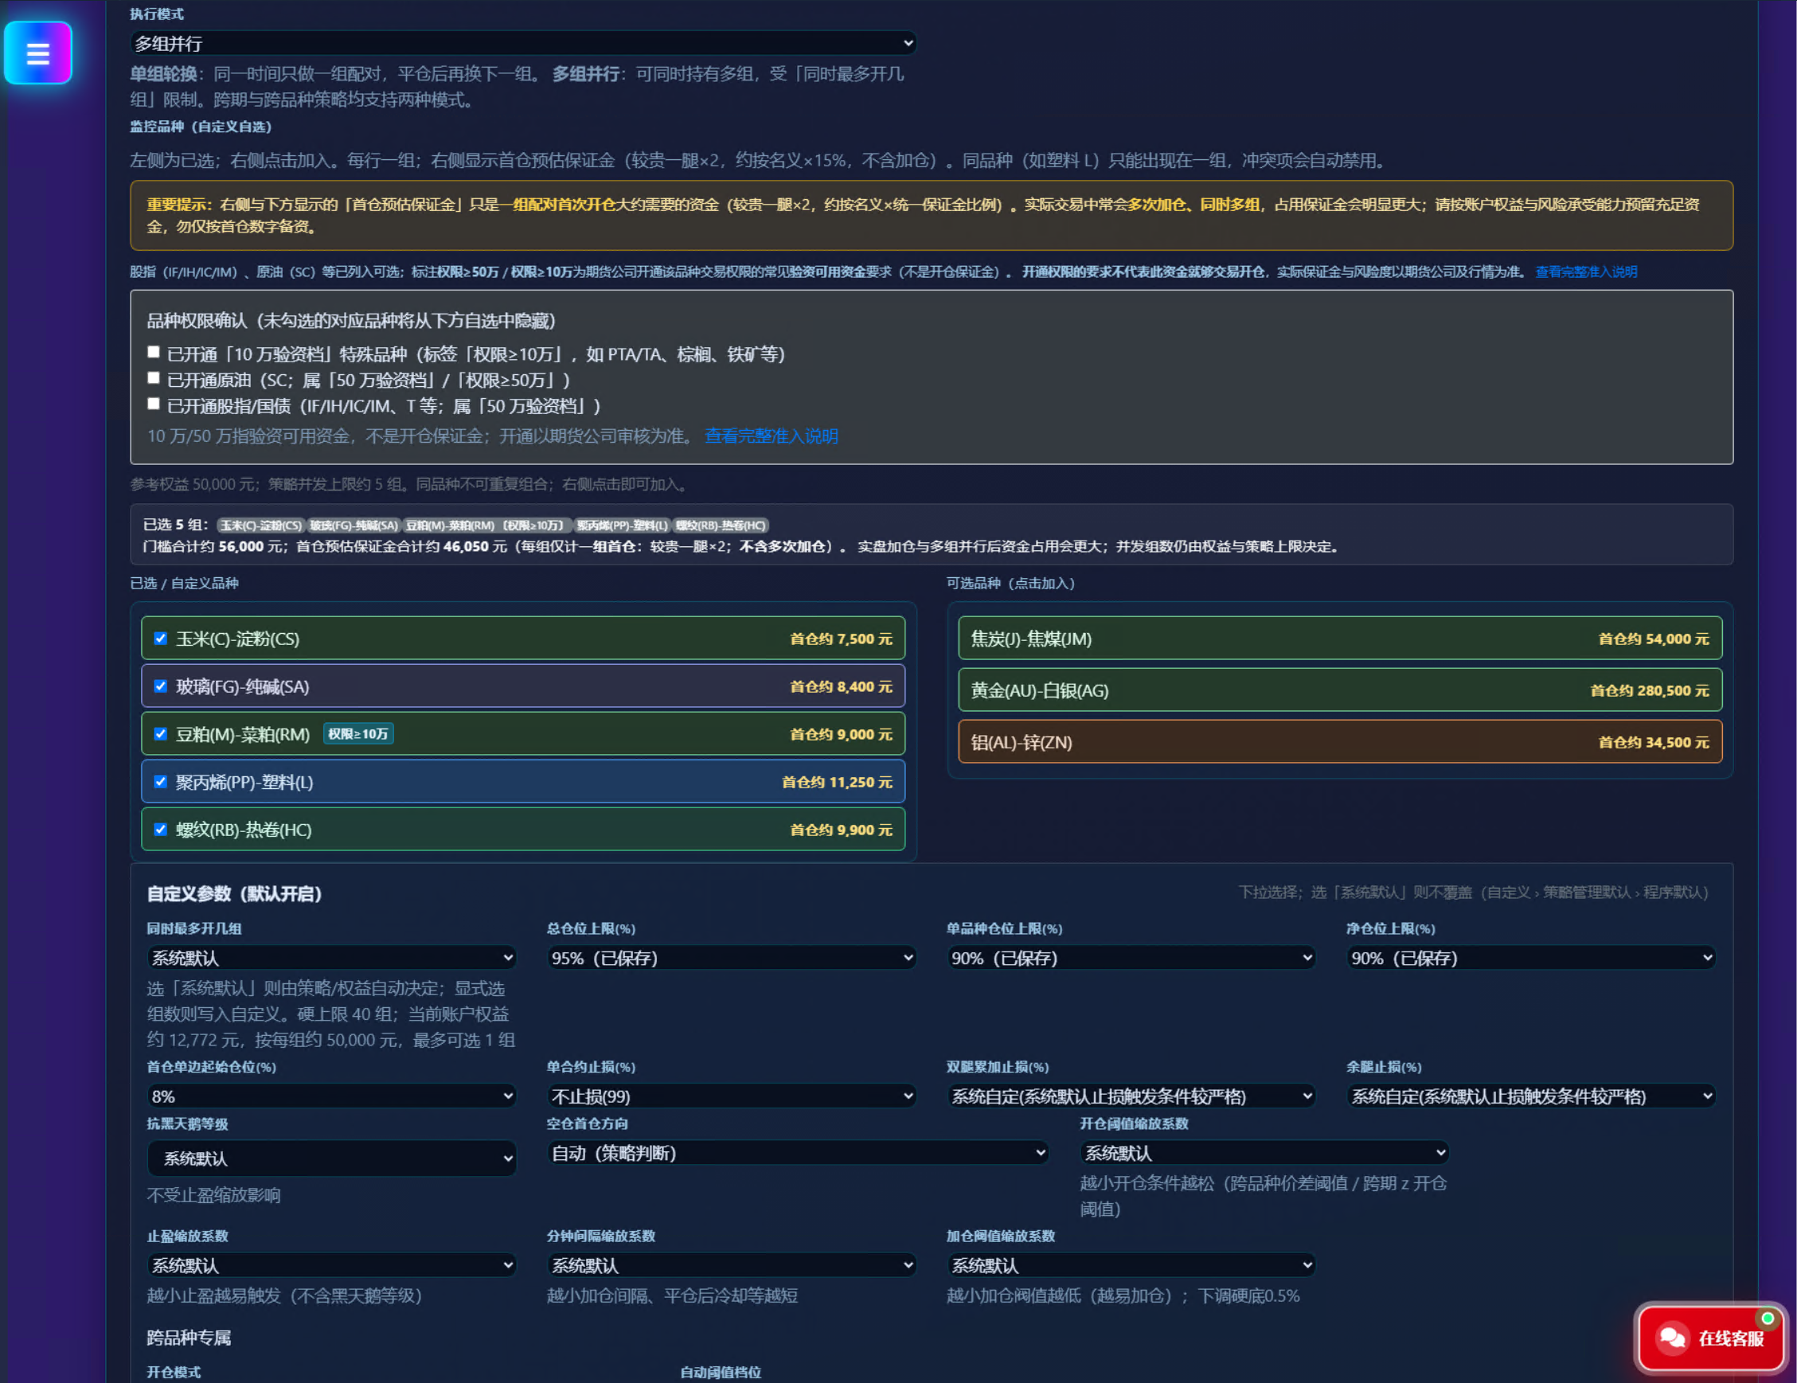Uncheck 玉米(C)-淀粉(CS) pair
This screenshot has width=1797, height=1383.
pyautogui.click(x=161, y=639)
